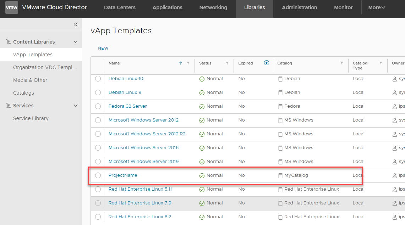Viewport: 405px width, 225px height.
Task: Select the Debian Linux 9 radio button
Action: 98,92
